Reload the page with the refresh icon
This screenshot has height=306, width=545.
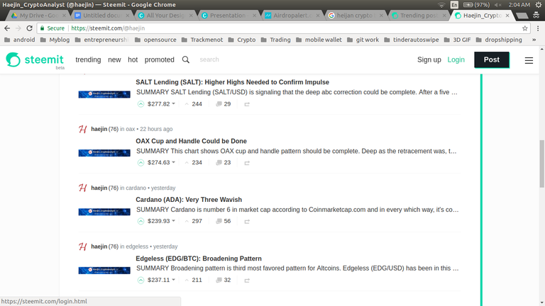(x=30, y=28)
